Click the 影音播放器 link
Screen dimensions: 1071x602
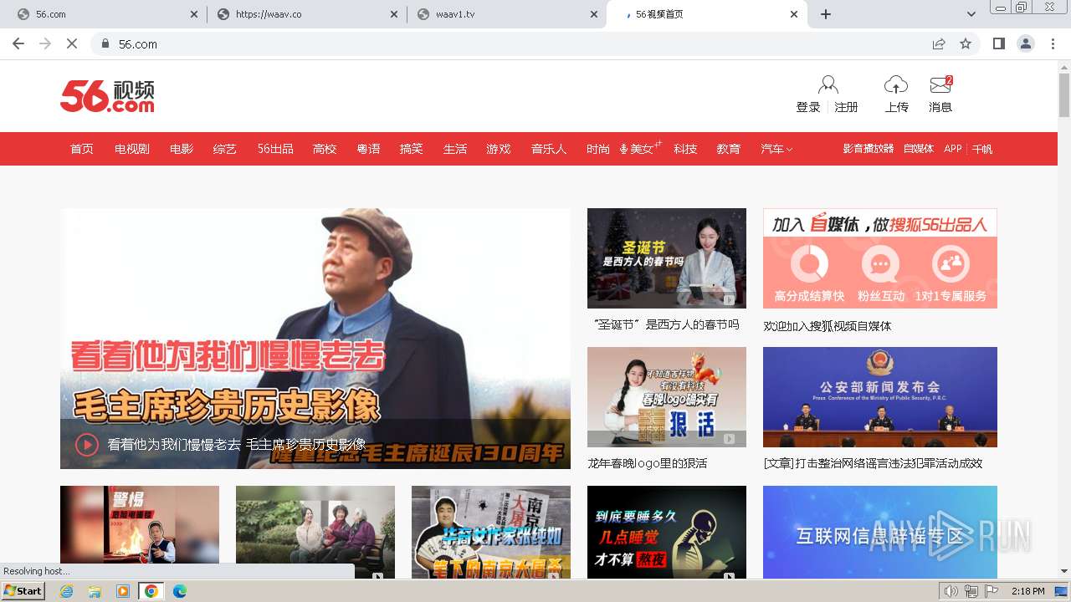[869, 149]
